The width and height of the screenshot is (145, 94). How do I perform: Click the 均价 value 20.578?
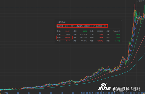click(68, 41)
